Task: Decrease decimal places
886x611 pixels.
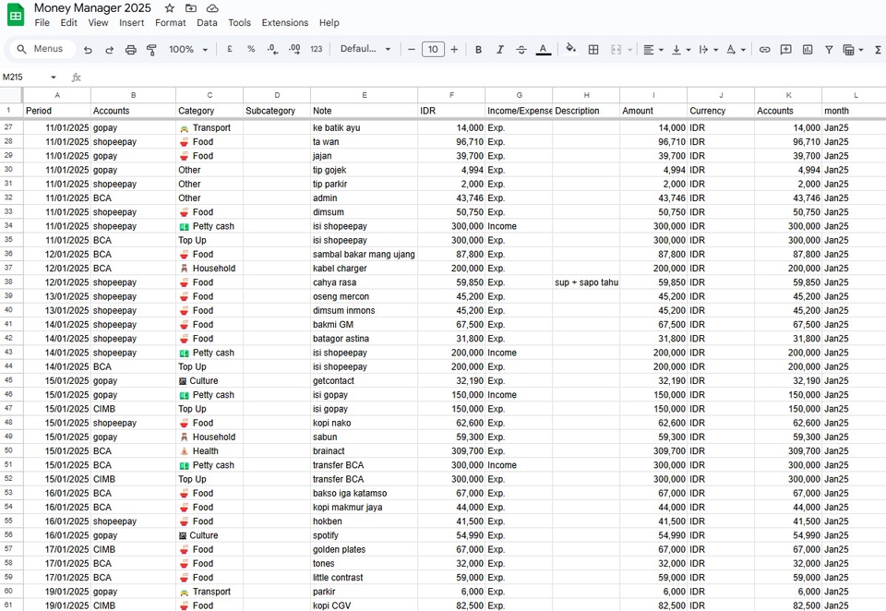Action: coord(272,49)
